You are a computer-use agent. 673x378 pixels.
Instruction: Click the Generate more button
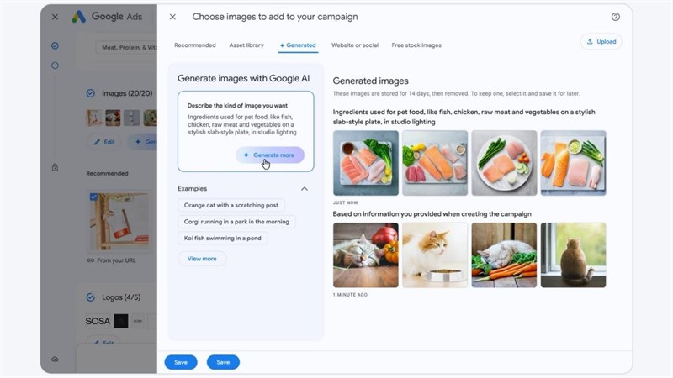tap(270, 155)
